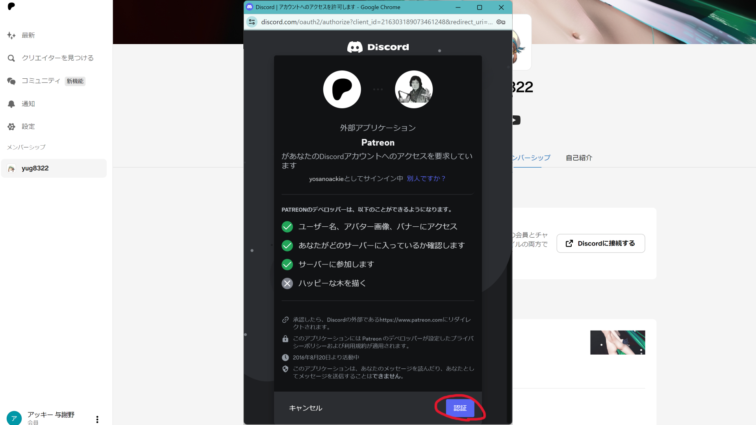The width and height of the screenshot is (756, 425).
Task: Click the clock icon beside 2016年8月20日より活動中
Action: click(x=285, y=357)
